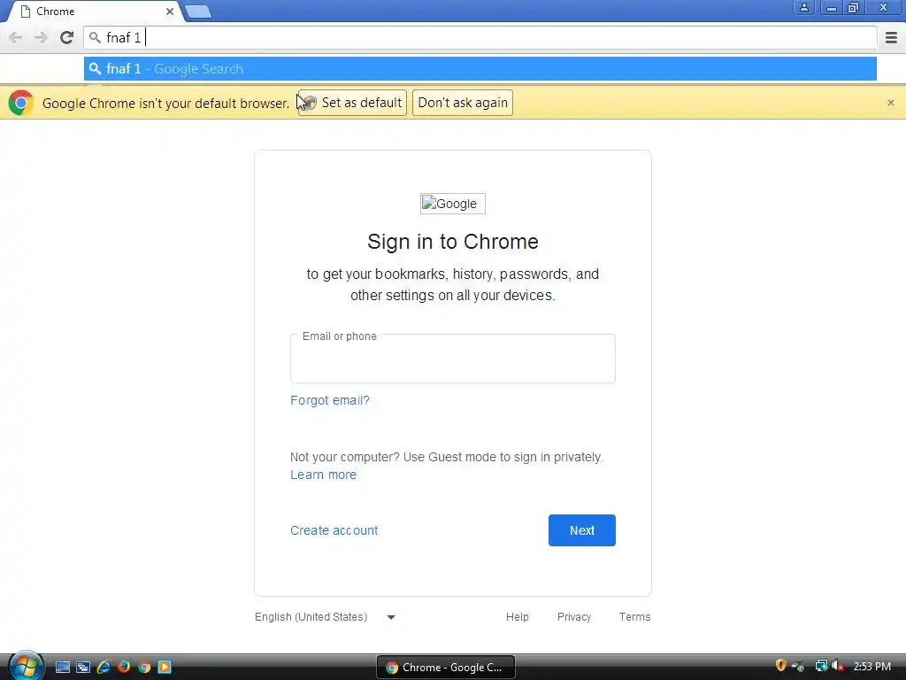
Task: Click the muted volume tray icon
Action: [x=837, y=666]
